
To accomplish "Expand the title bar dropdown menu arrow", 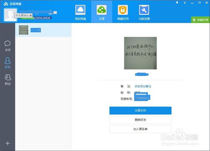I will [x=185, y=3].
